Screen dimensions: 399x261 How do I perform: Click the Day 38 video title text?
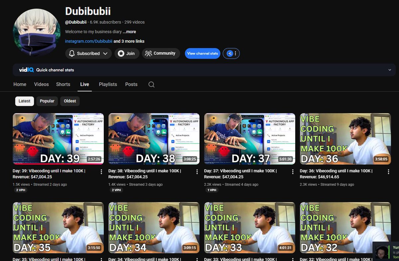click(x=145, y=174)
